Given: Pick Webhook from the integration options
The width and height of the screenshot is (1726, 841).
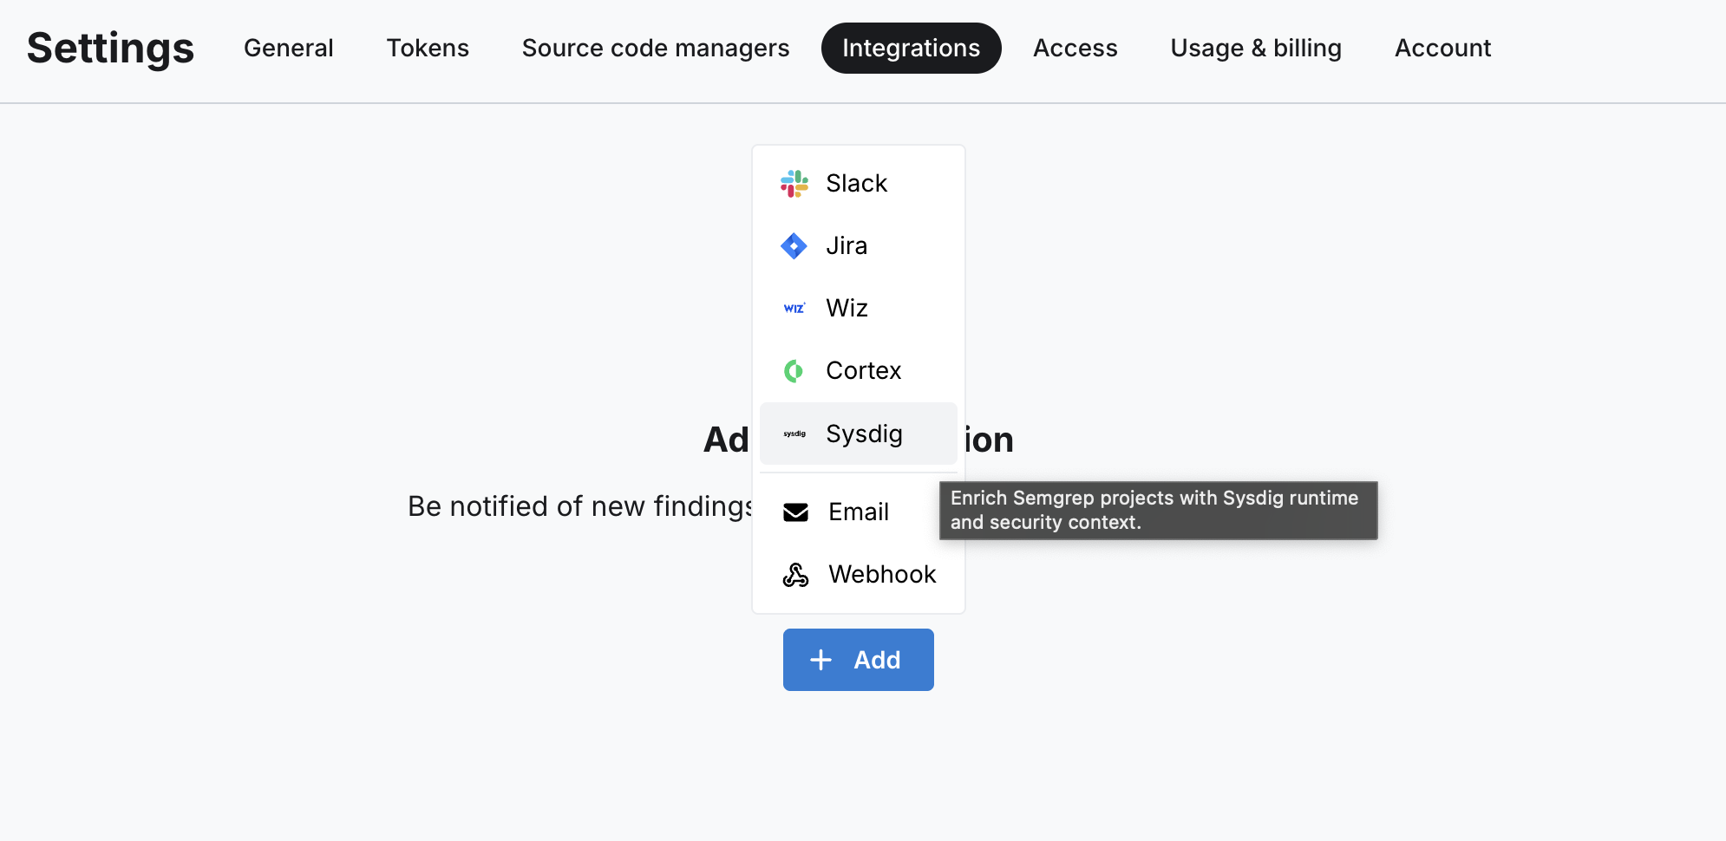Looking at the screenshot, I should pyautogui.click(x=881, y=574).
